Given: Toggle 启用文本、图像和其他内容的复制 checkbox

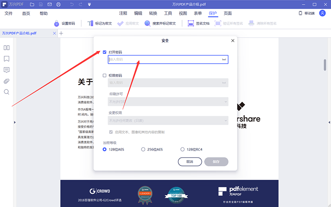Looking at the screenshot, I should coord(111,132).
